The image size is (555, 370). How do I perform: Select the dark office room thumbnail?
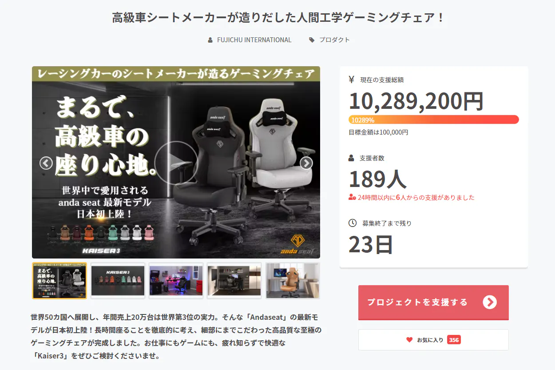coord(234,281)
